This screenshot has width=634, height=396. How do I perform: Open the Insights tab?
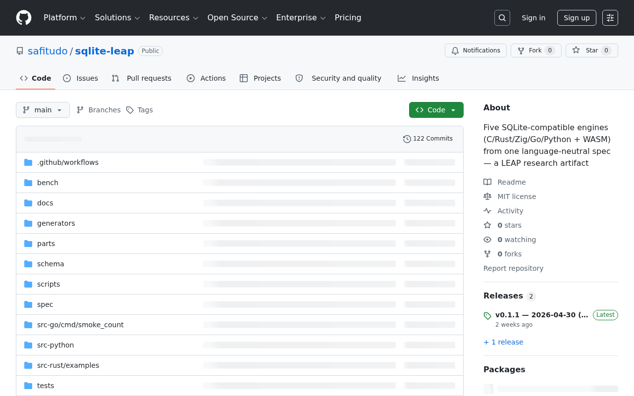pos(419,78)
